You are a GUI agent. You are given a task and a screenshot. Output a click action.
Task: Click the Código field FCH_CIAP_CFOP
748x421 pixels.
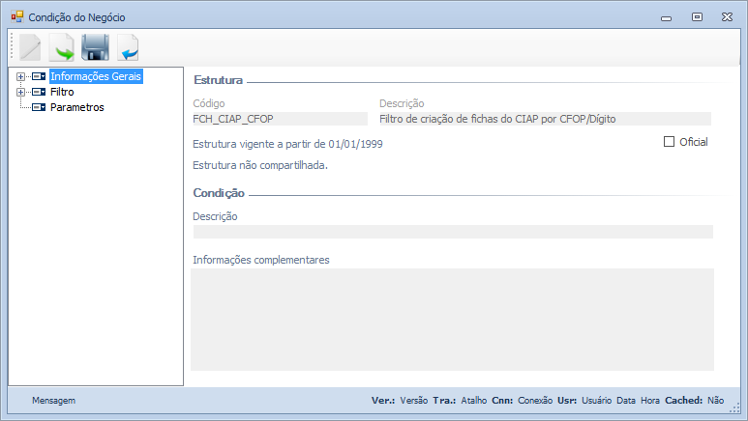tap(280, 119)
